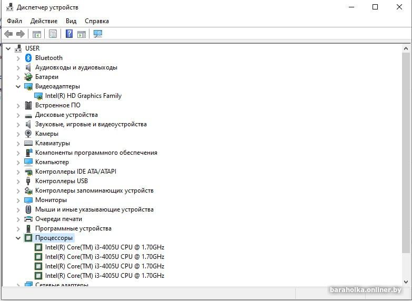Close the Диспетчер устройств window
The image size is (412, 301).
tap(399, 7)
